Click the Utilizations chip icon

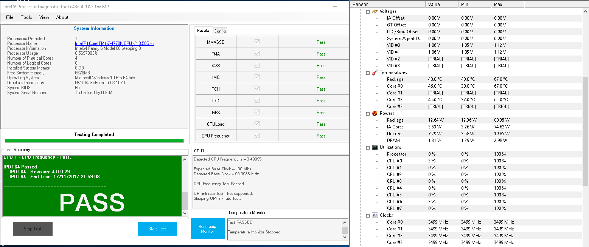pyautogui.click(x=375, y=147)
